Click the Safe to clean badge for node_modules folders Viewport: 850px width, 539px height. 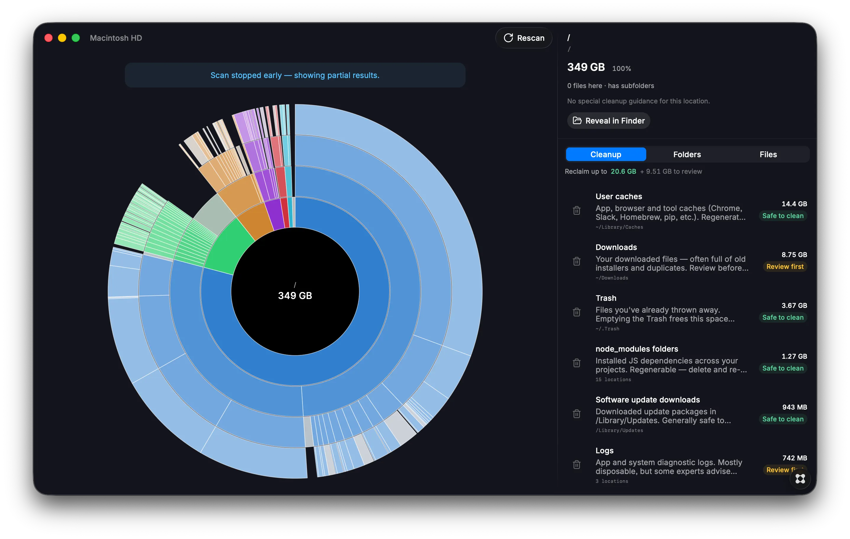tap(783, 368)
